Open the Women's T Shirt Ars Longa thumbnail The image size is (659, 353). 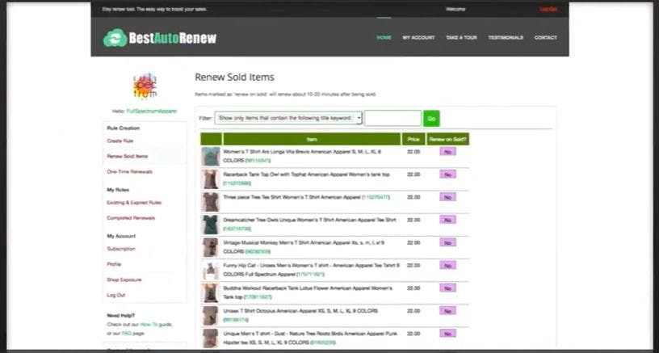[210, 156]
